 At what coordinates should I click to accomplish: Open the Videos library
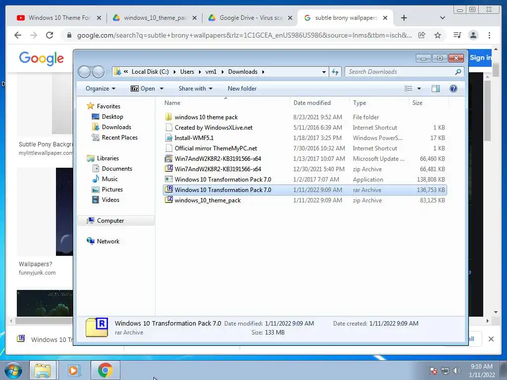[110, 200]
